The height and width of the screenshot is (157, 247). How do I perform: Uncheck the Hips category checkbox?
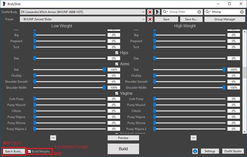click(117, 53)
